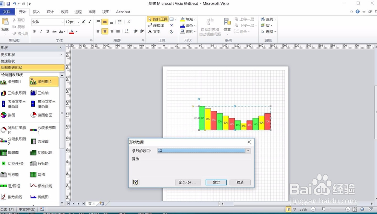The height and width of the screenshot is (214, 377).
Task: Click the help icon in 形状数据 dialog
Action: click(136, 182)
